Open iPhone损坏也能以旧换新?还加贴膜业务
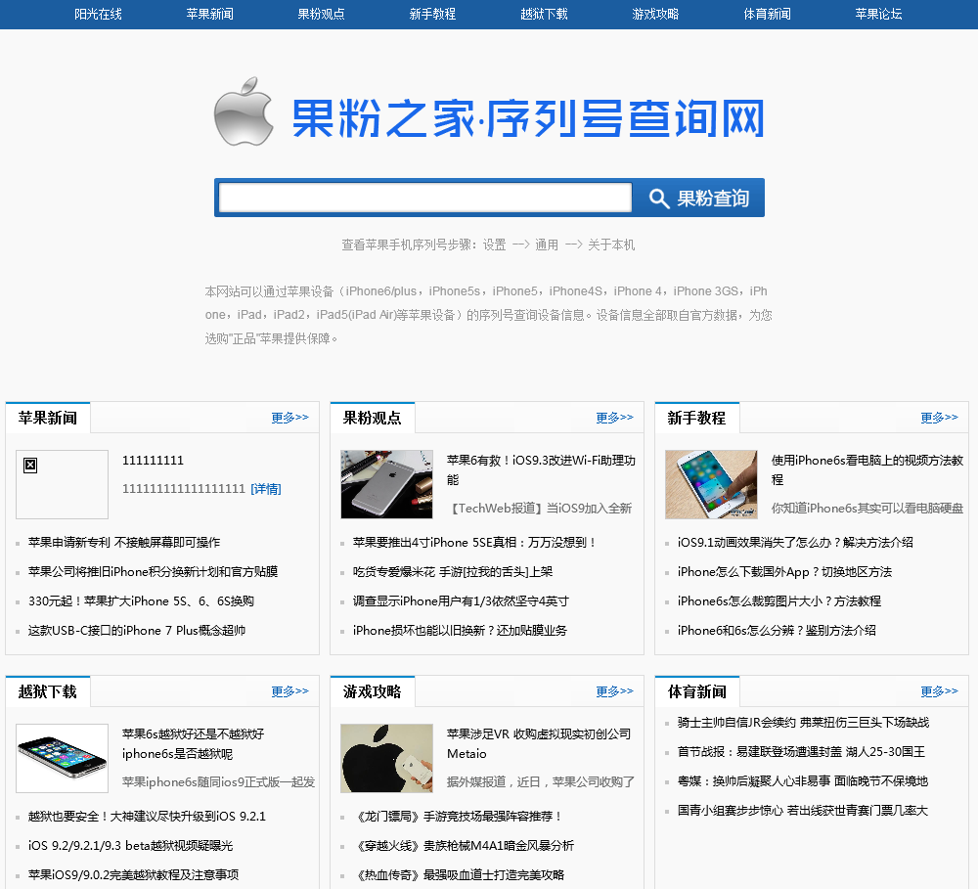 pyautogui.click(x=460, y=630)
